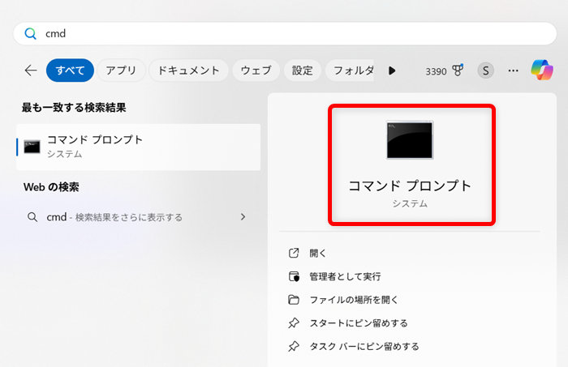Show more filters with the play arrow
The width and height of the screenshot is (568, 367).
coord(392,70)
